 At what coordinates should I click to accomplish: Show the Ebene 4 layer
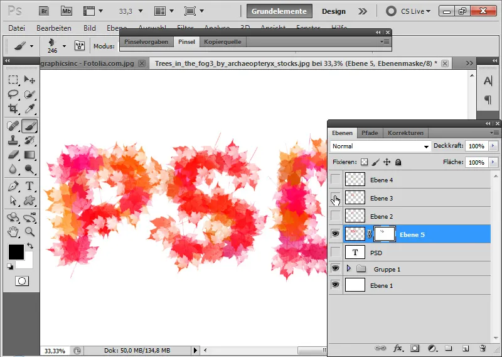[335, 179]
